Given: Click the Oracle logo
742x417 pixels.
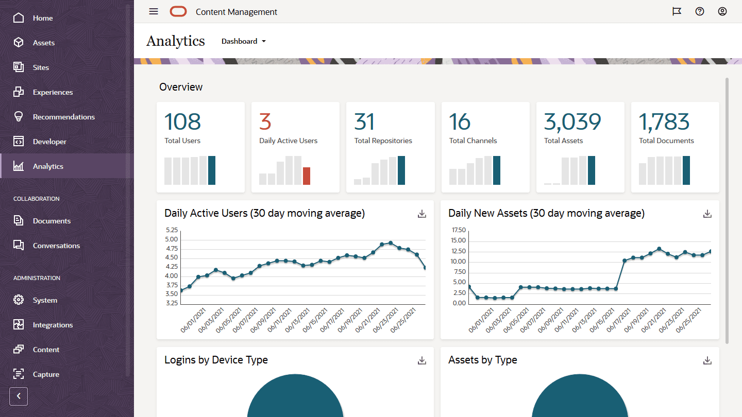Looking at the screenshot, I should pyautogui.click(x=178, y=11).
